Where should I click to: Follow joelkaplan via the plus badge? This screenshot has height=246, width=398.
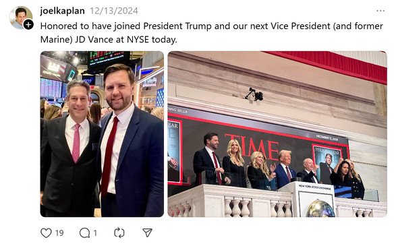28,24
